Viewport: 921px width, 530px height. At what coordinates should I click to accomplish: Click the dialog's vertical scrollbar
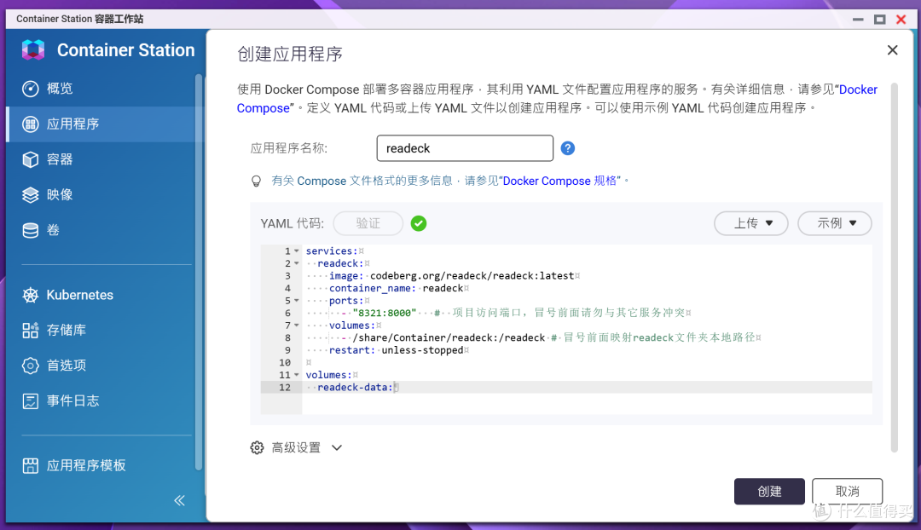pyautogui.click(x=894, y=267)
